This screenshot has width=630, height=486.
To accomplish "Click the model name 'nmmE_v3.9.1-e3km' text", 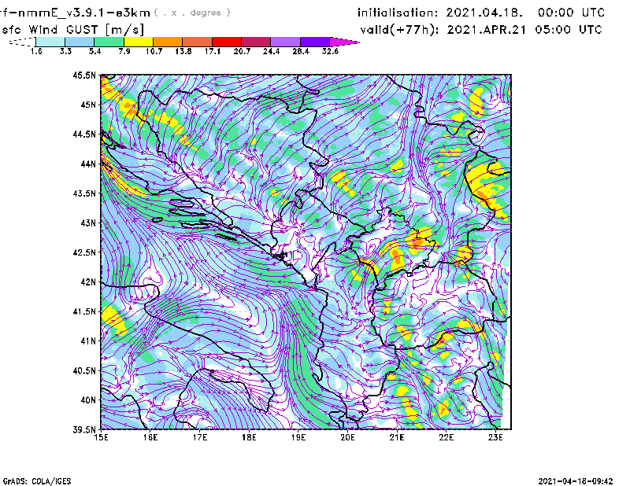I will point(83,13).
